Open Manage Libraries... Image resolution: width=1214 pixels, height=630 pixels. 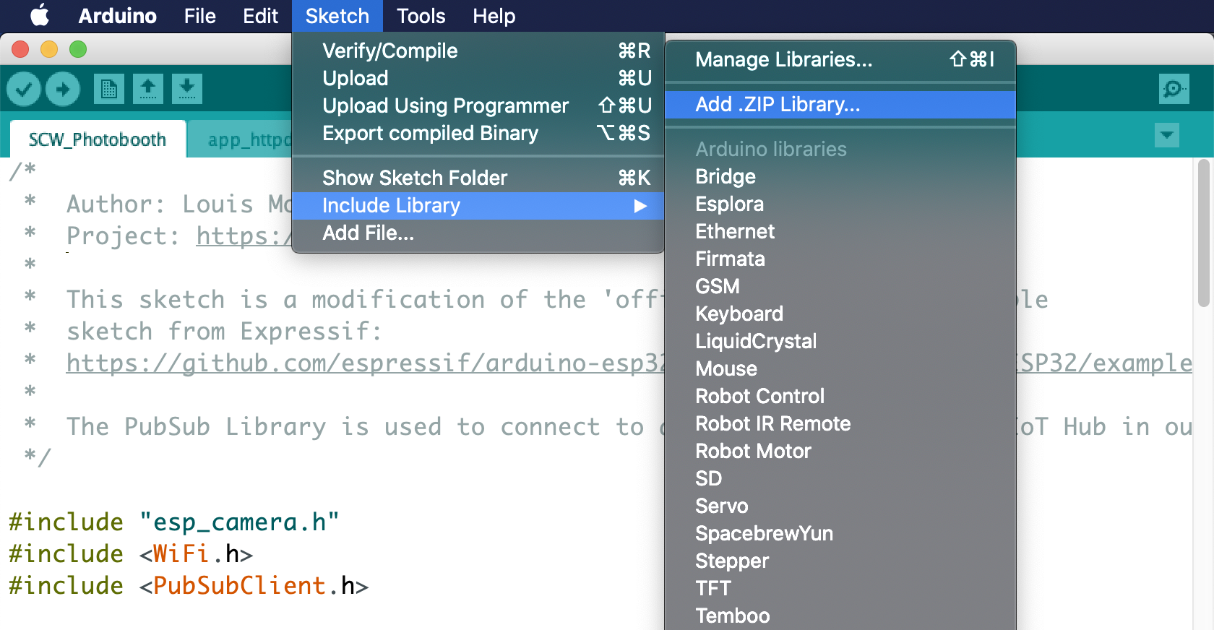[840, 59]
